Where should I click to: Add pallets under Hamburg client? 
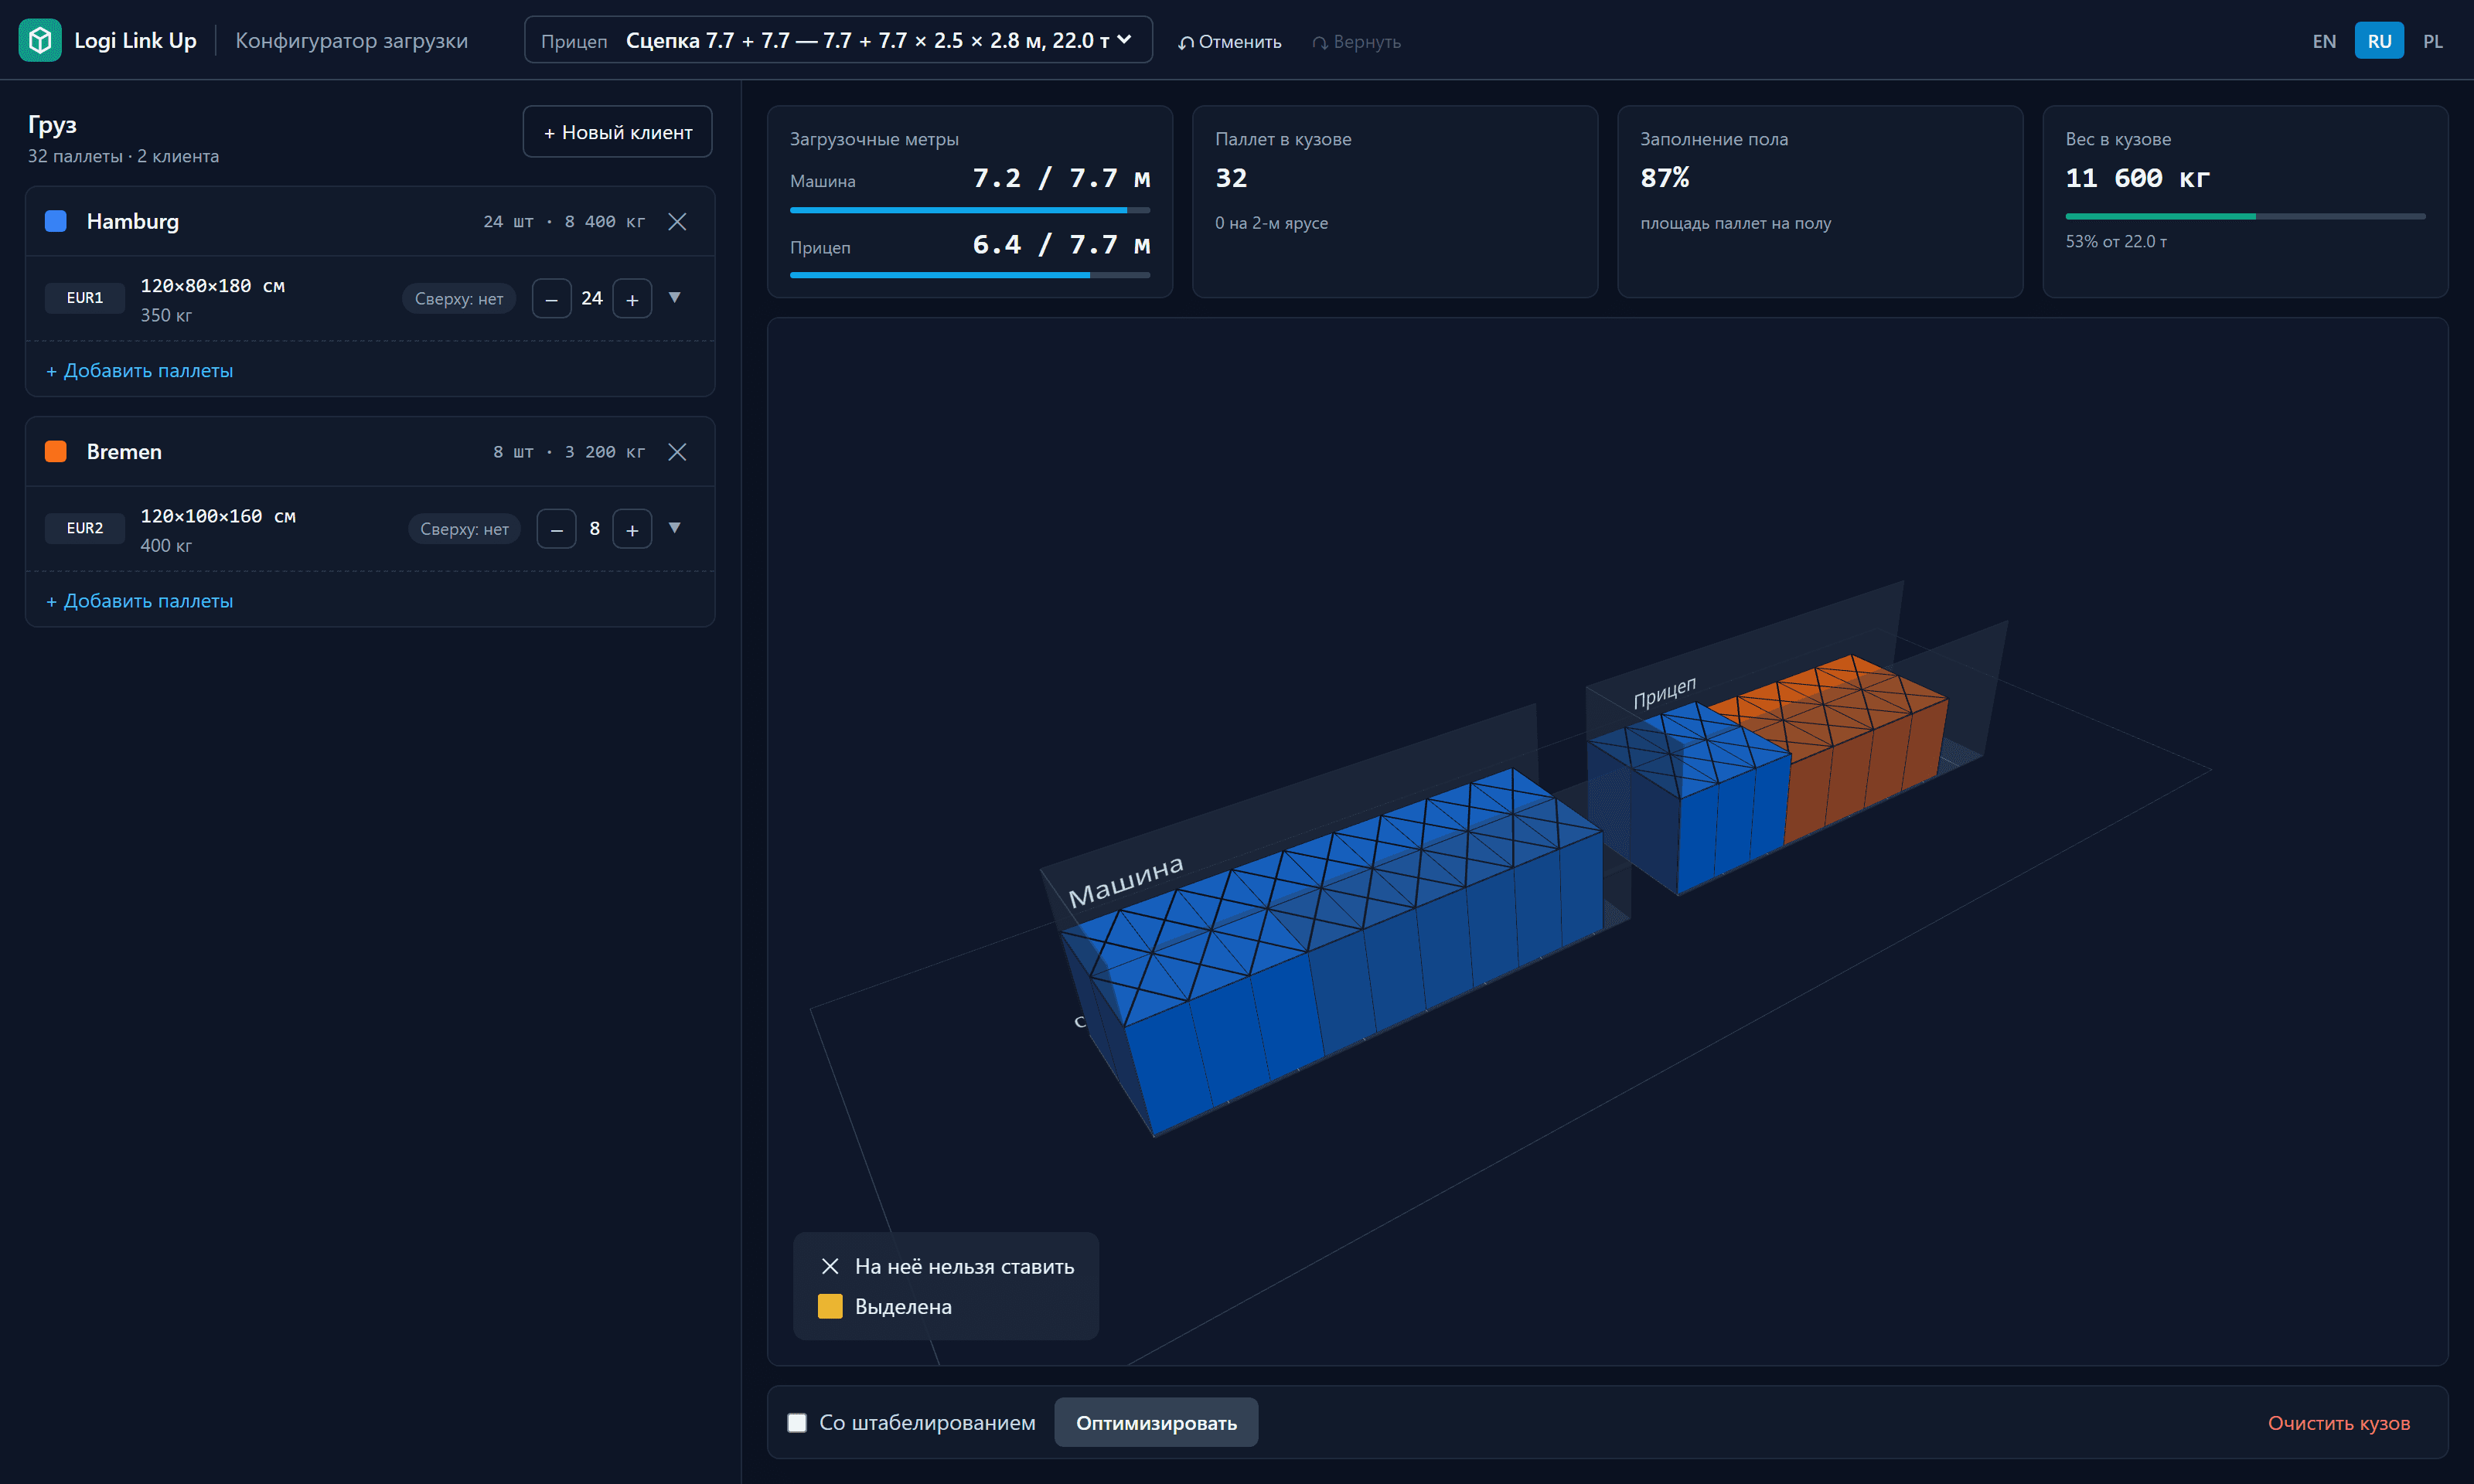pos(139,370)
